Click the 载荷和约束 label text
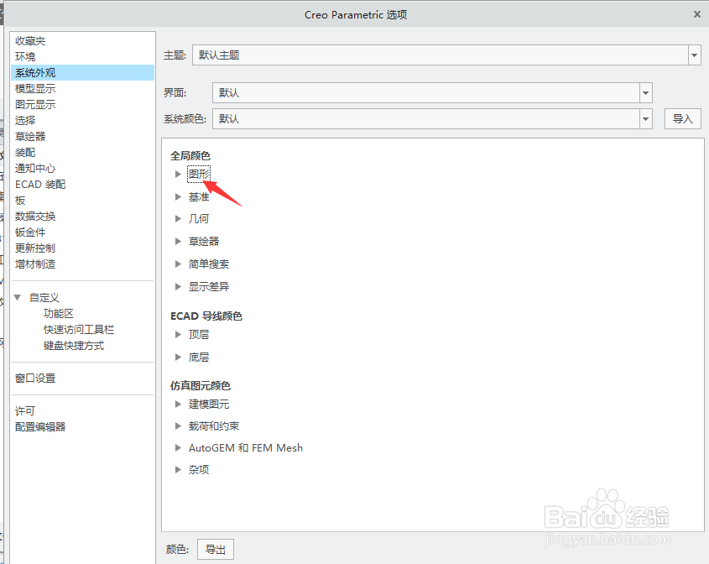The image size is (709, 564). (x=214, y=426)
